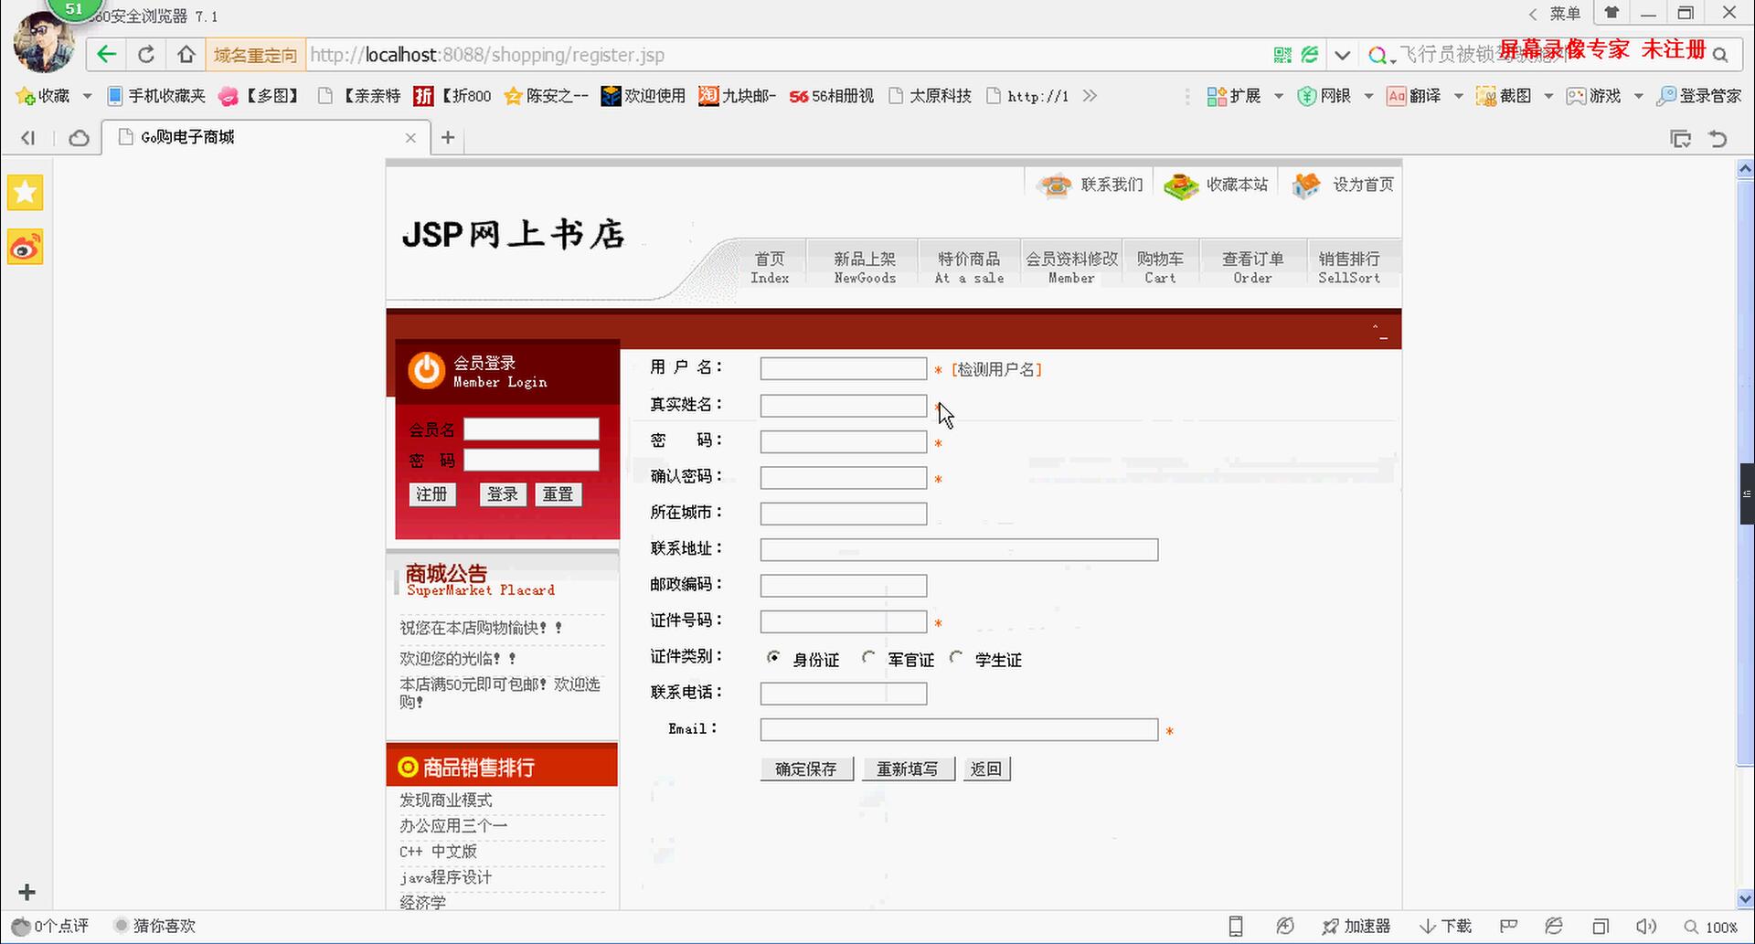Click the 会员名 login input field
This screenshot has width=1755, height=944.
[531, 430]
